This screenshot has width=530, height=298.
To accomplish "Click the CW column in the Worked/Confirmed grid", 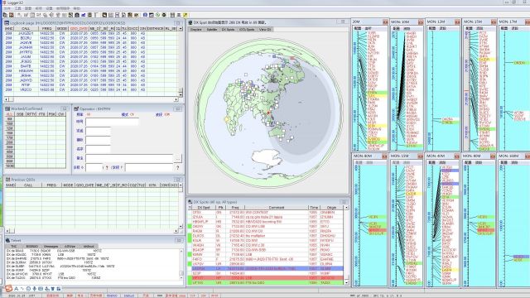I will pyautogui.click(x=60, y=114).
